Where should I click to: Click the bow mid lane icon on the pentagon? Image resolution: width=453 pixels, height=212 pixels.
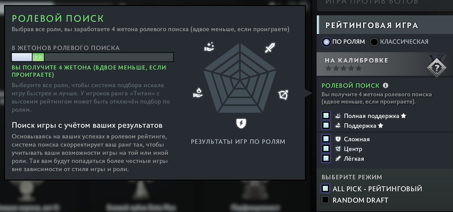tap(284, 95)
